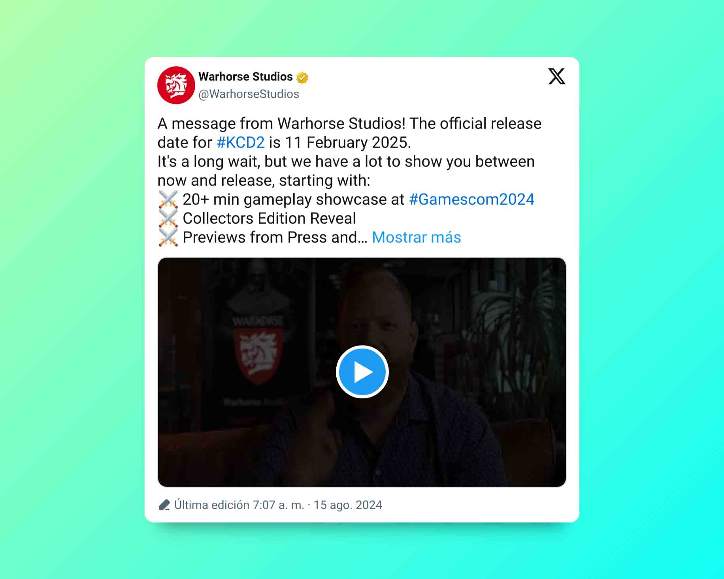Open the #KCD2 hashtag
This screenshot has width=724, height=579.
point(241,143)
